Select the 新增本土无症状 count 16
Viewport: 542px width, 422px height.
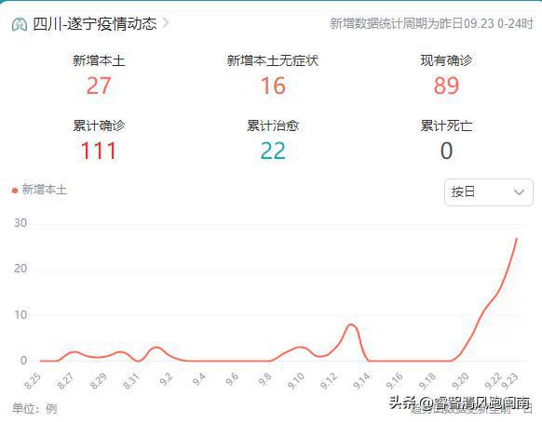point(273,86)
